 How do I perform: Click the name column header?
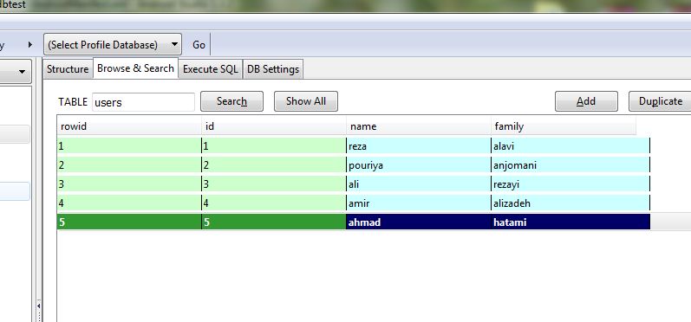click(x=418, y=126)
